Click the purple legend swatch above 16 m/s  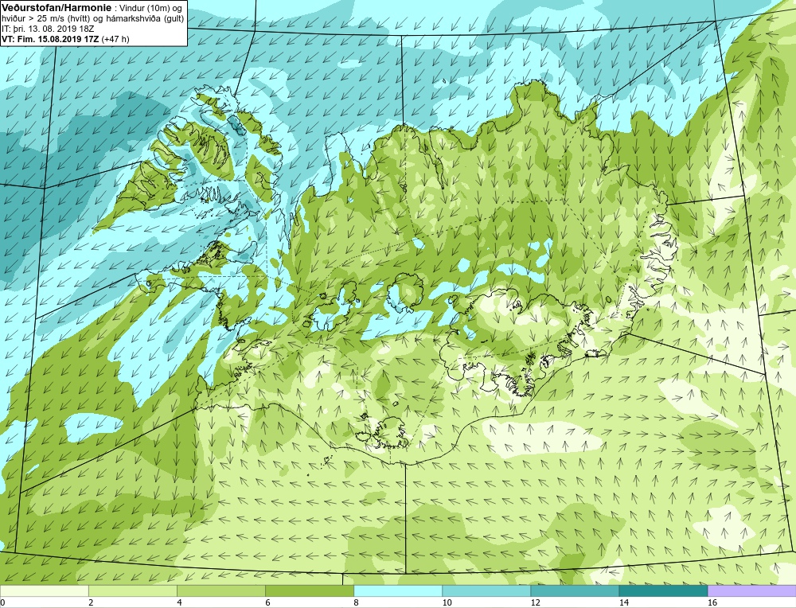pyautogui.click(x=752, y=590)
